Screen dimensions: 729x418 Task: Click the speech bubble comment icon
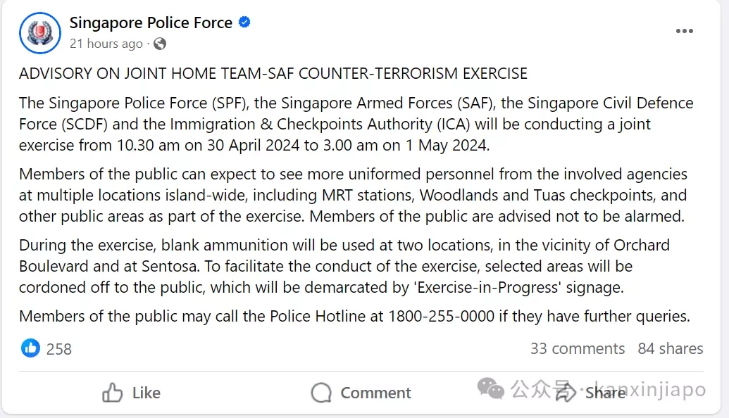[x=321, y=393]
